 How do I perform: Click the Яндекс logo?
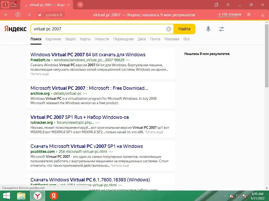click(15, 29)
